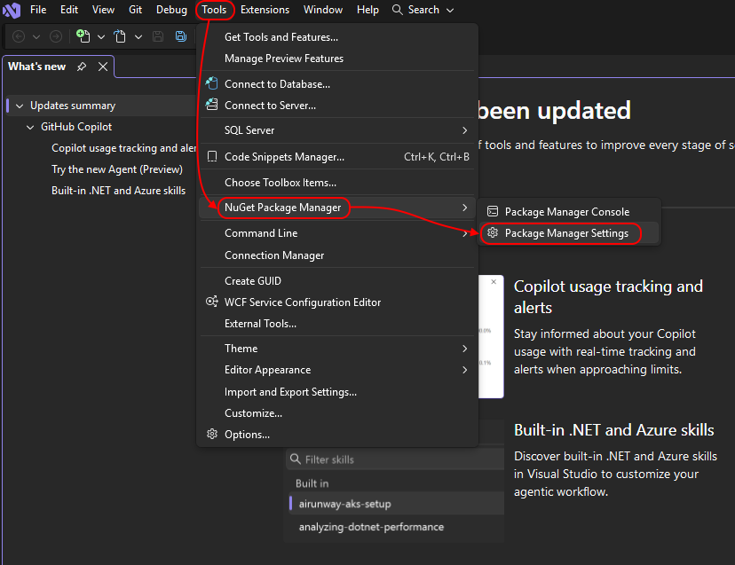Collapse the Updates summary tree node
This screenshot has height=565, width=735.
[20, 106]
